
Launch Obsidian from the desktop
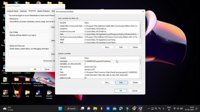(x=38, y=93)
